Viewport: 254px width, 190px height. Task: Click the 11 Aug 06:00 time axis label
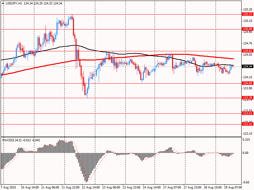point(50,187)
